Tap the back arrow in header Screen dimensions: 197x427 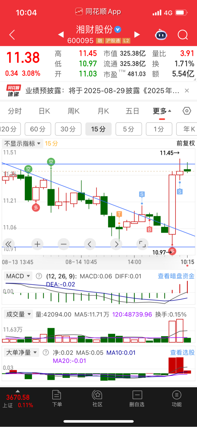(12, 35)
